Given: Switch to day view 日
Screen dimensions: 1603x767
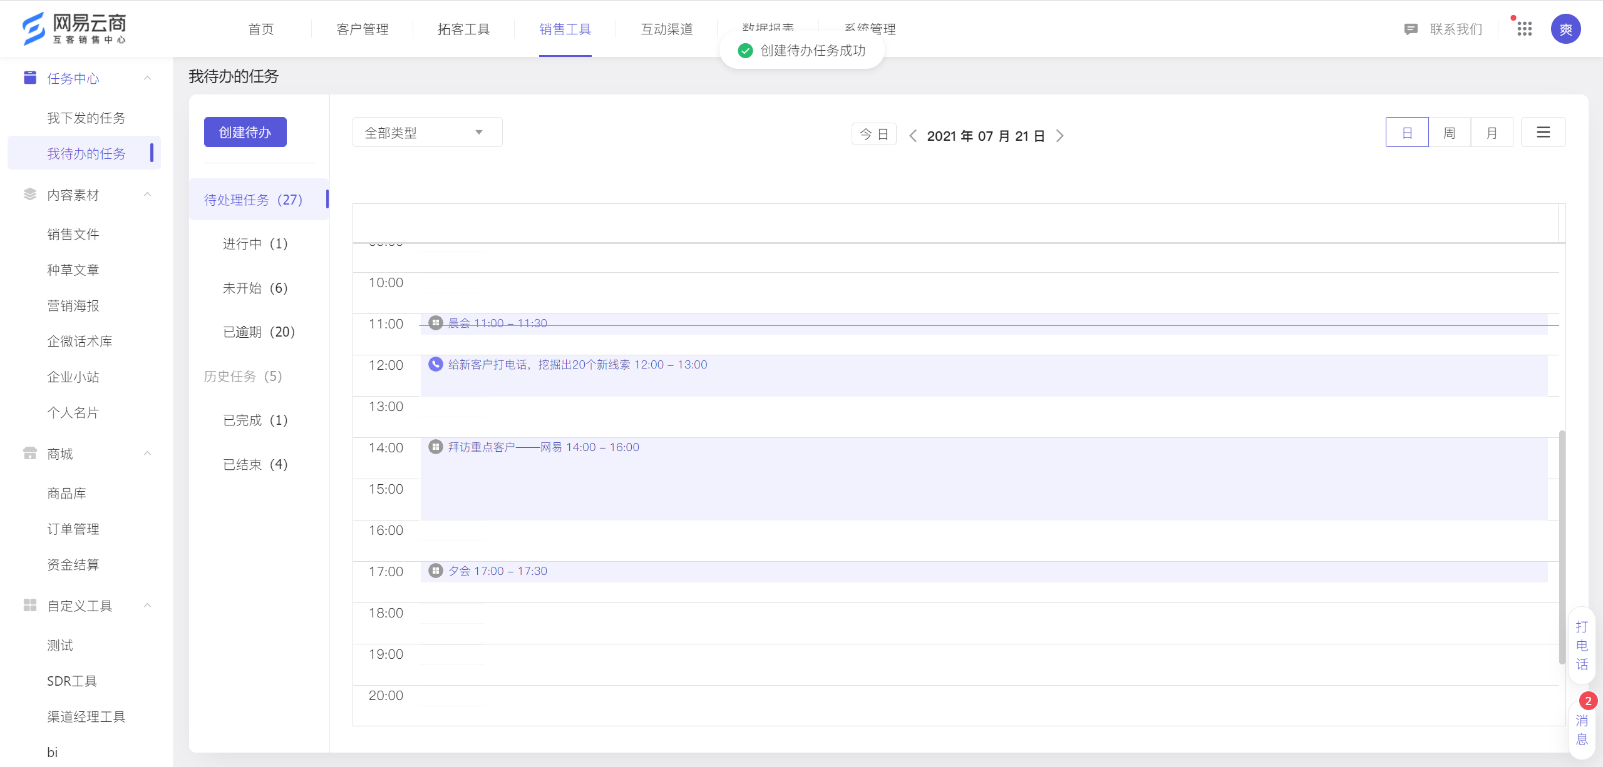Looking at the screenshot, I should point(1407,132).
